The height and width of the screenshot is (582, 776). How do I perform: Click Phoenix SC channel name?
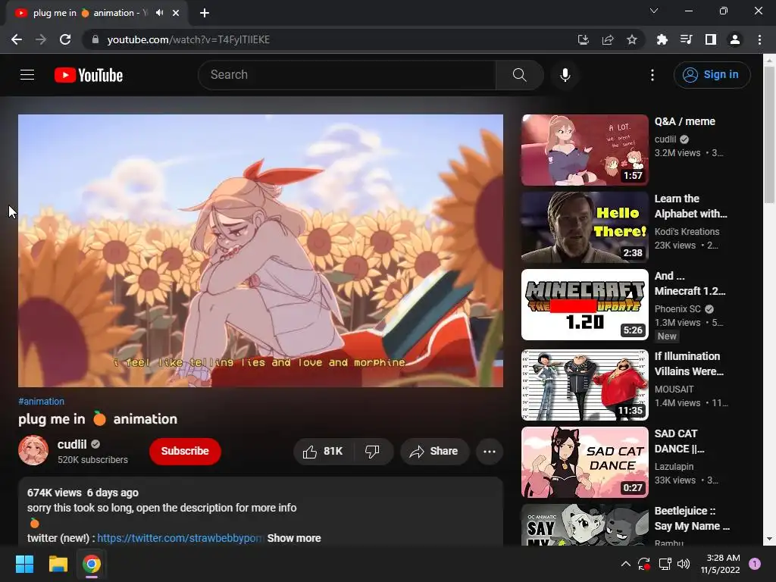pos(677,309)
